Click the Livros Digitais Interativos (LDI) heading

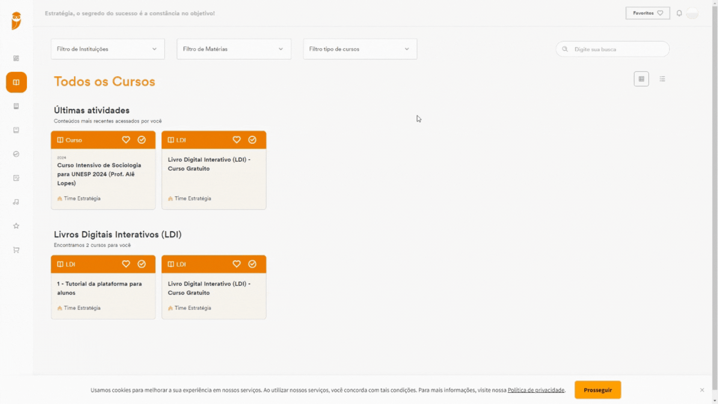click(x=118, y=235)
